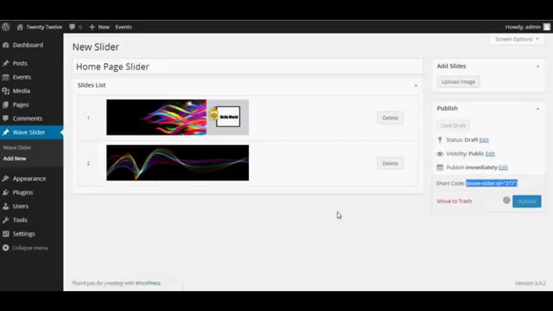This screenshot has height=311, width=553.
Task: Click the Collapse menu arrow icon
Action: click(6, 248)
